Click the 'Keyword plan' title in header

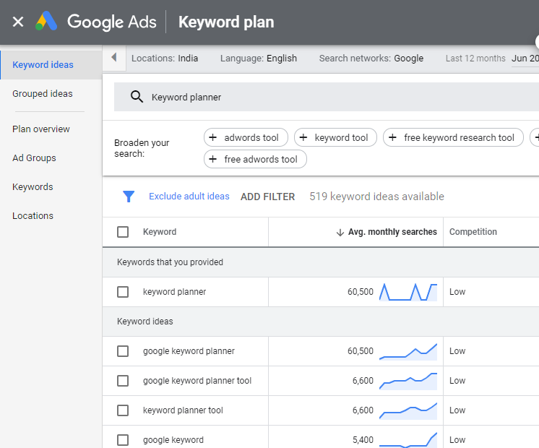point(226,22)
